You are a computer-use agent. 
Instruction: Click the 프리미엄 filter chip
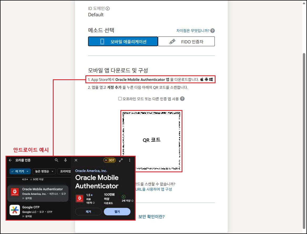coord(64,171)
